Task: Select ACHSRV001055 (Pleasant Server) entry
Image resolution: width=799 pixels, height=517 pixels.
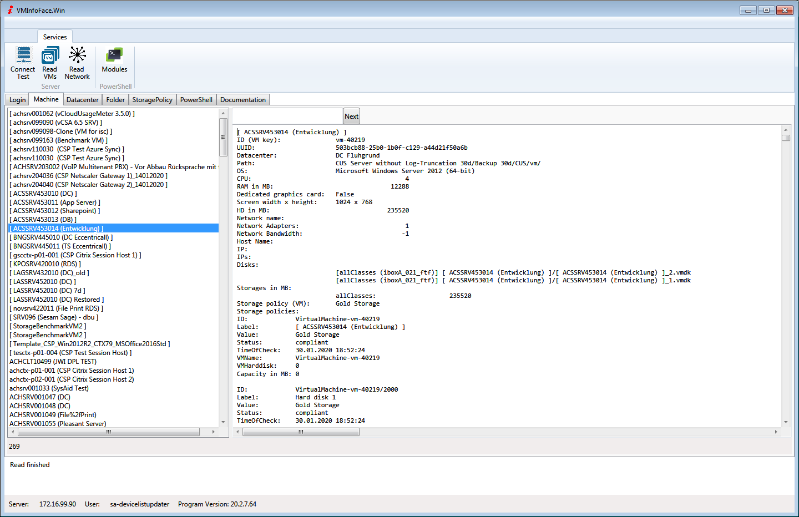Action: pos(58,424)
